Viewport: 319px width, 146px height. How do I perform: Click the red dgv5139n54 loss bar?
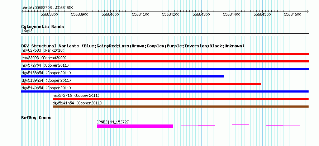point(141,84)
